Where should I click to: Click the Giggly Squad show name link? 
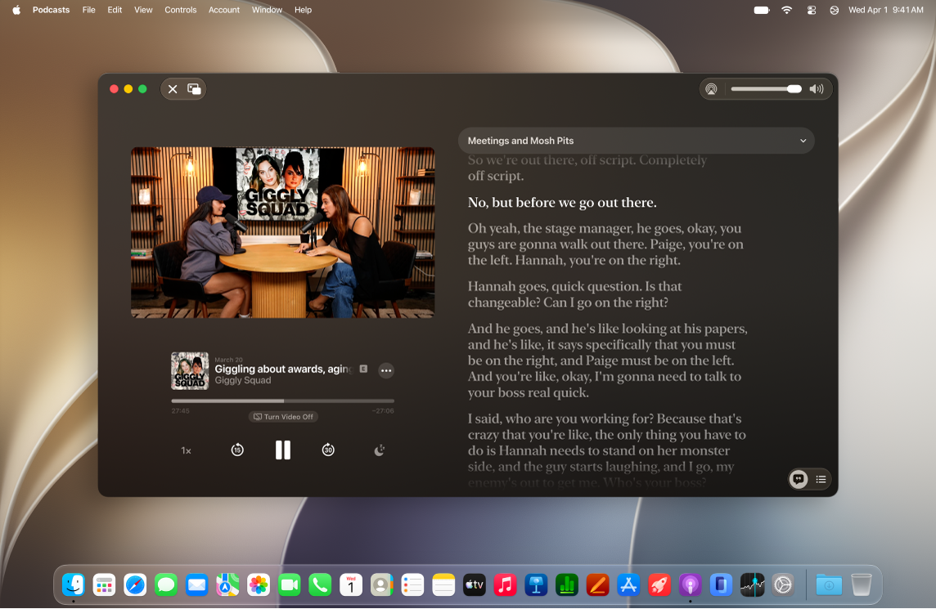(x=243, y=381)
